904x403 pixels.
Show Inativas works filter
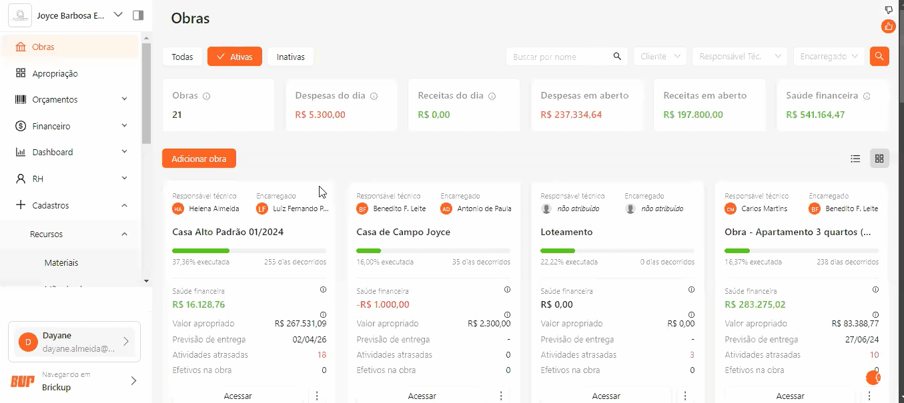coord(290,57)
